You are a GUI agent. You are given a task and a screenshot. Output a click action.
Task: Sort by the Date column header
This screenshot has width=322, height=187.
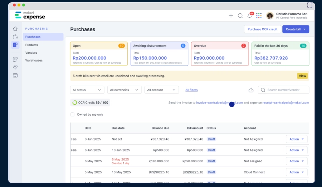click(x=88, y=128)
